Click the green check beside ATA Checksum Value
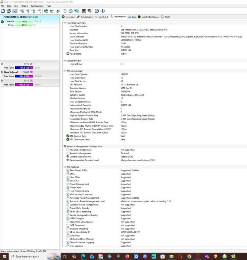Screen dimensions: 247x260 (x=68, y=139)
